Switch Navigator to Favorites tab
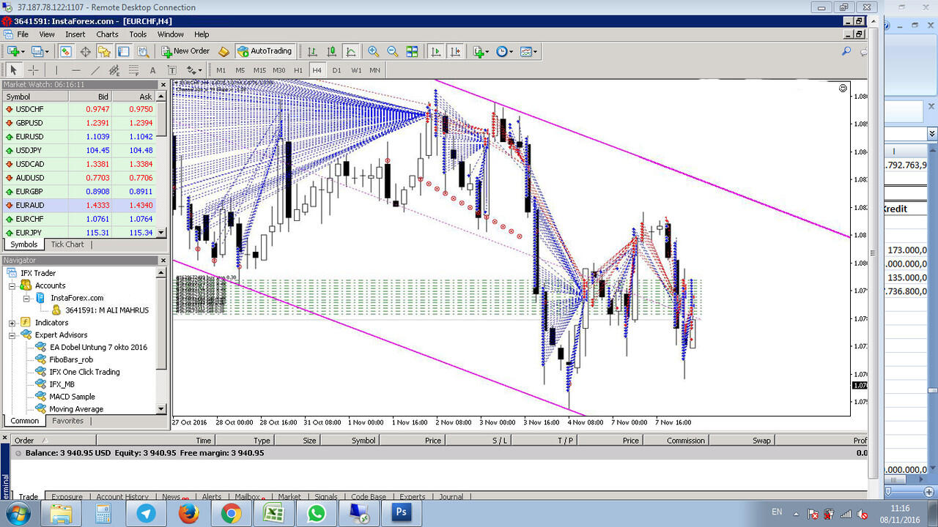Viewport: 938px width, 527px height. click(x=67, y=421)
